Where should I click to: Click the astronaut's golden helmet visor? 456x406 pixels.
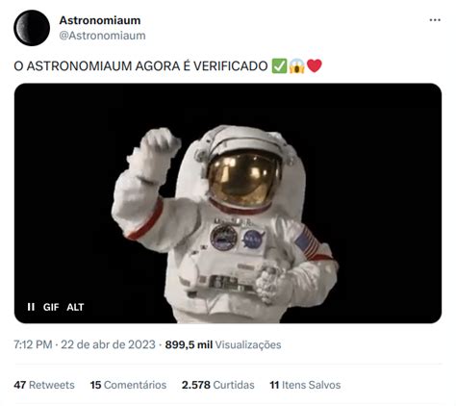(x=244, y=180)
